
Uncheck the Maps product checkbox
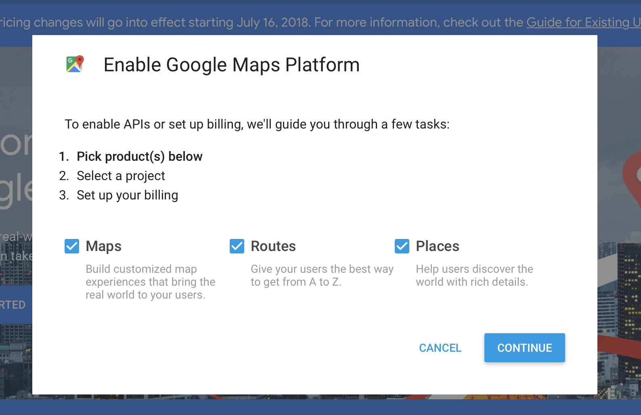point(72,246)
